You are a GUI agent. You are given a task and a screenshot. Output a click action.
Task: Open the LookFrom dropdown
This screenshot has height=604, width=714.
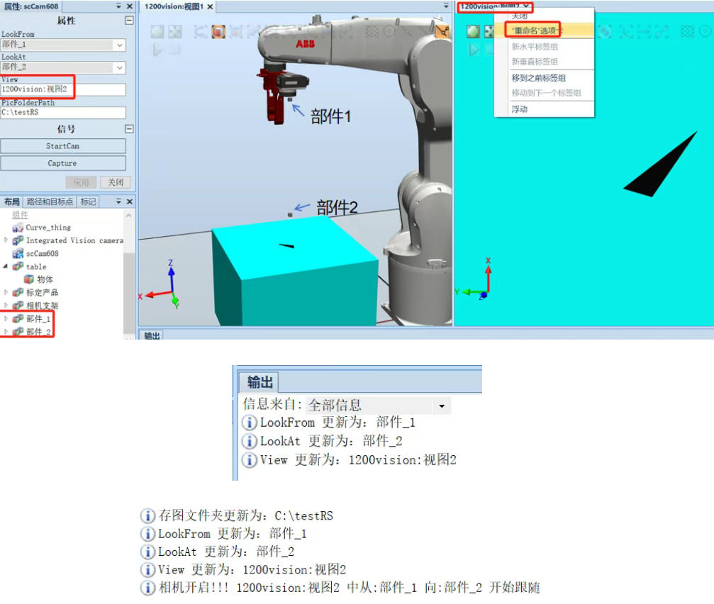(119, 45)
